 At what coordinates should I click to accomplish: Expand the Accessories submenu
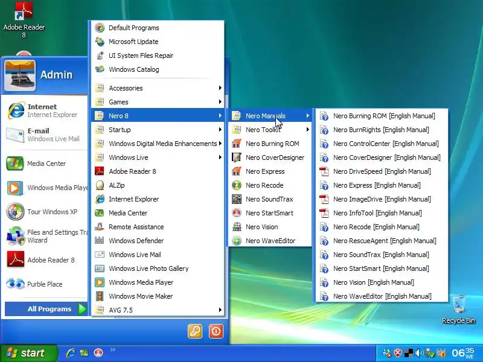point(158,88)
